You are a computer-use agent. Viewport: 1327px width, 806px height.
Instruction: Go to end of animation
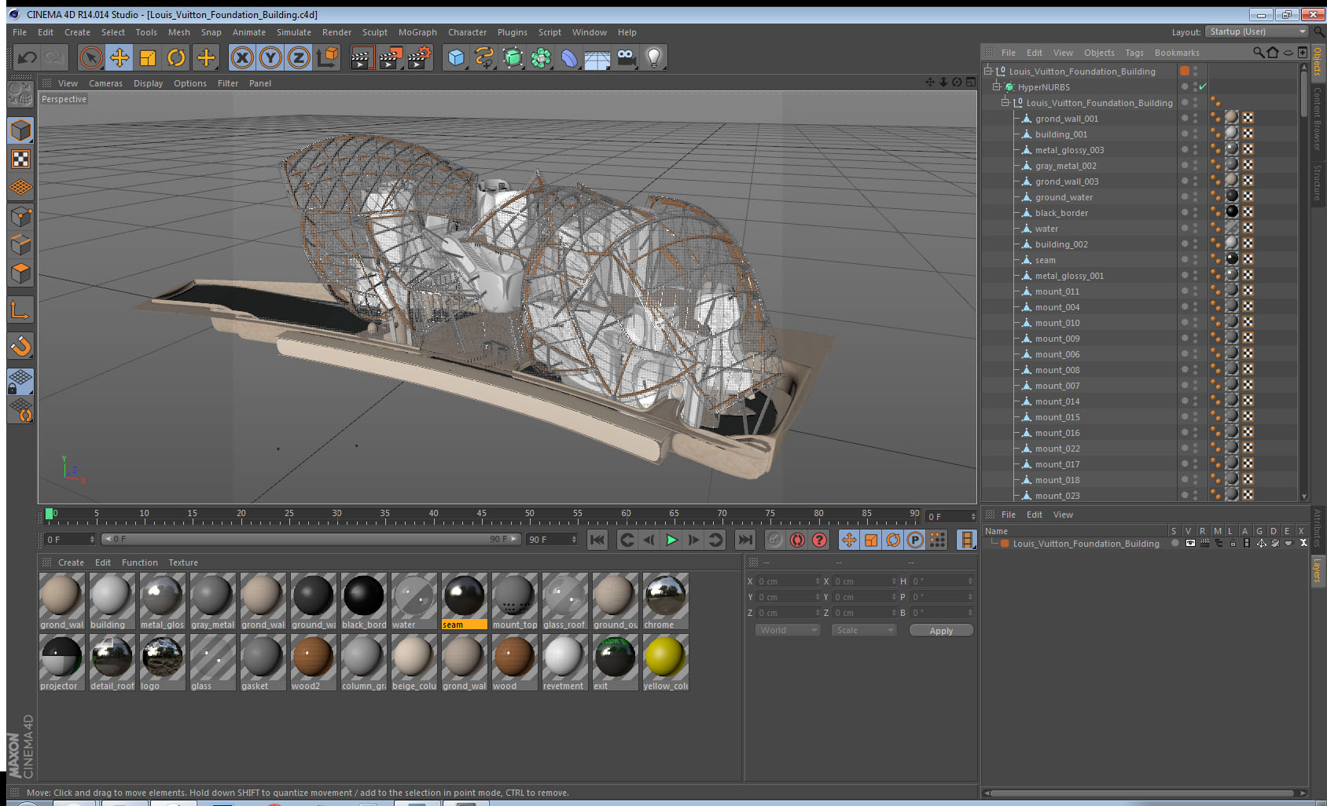point(745,540)
